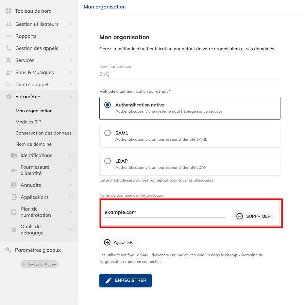Add a domain with the AJOUTER button

point(118,242)
